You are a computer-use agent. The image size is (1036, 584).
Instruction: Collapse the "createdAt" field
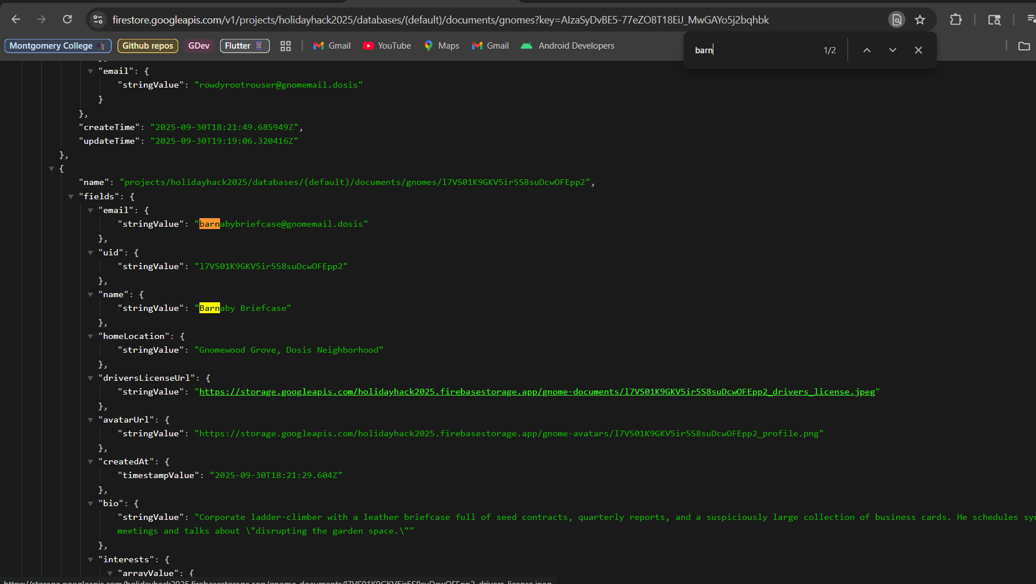tap(91, 461)
